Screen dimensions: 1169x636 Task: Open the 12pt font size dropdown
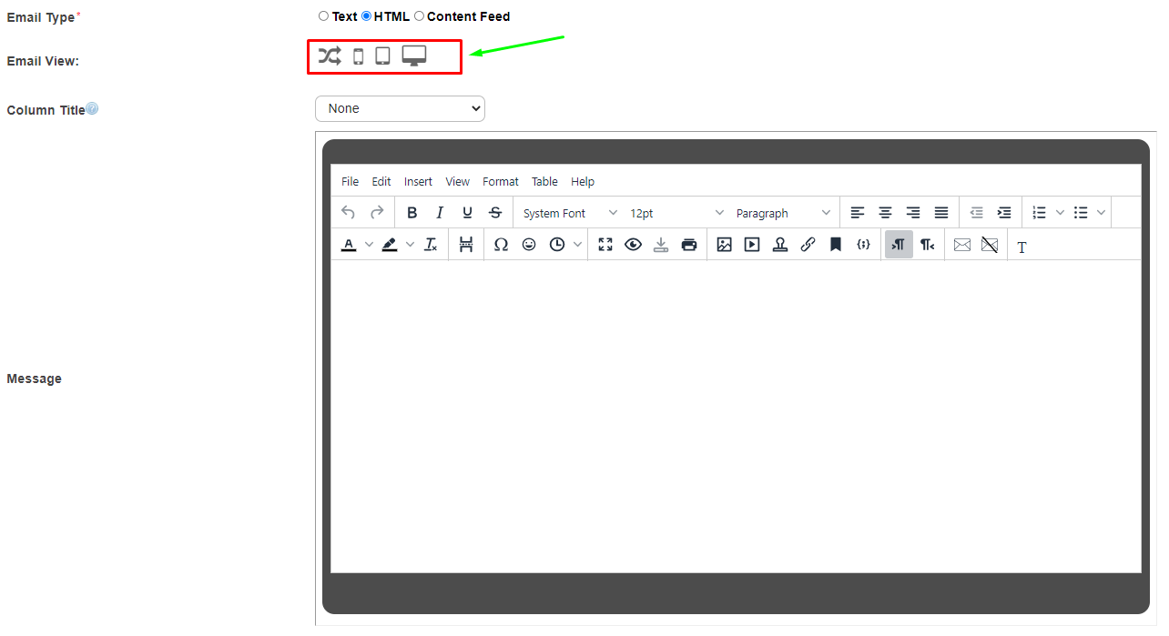coord(676,213)
